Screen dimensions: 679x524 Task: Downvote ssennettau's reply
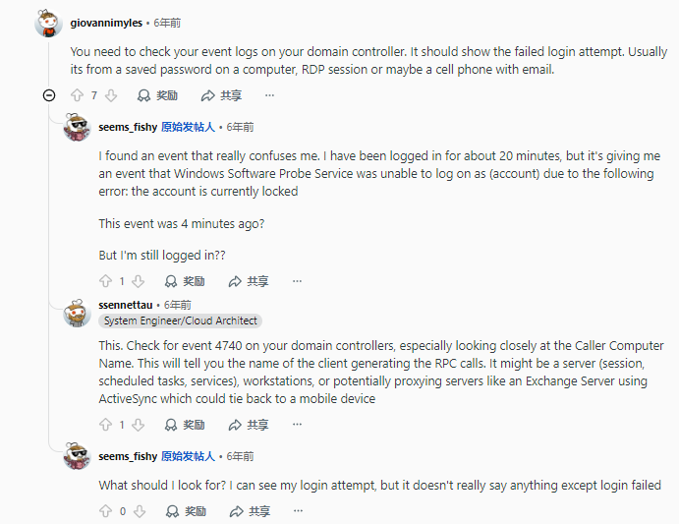[x=139, y=425]
